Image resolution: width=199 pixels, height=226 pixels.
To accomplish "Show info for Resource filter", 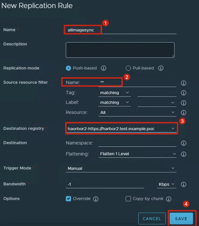I will tap(184, 112).
